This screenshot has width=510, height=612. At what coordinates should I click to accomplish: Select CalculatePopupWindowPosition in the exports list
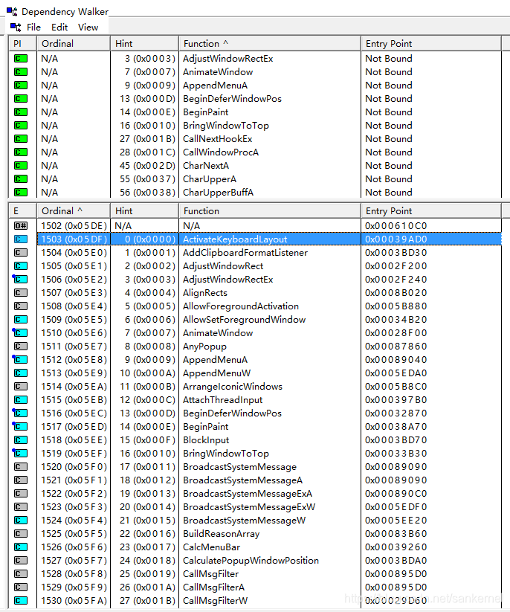tap(251, 561)
